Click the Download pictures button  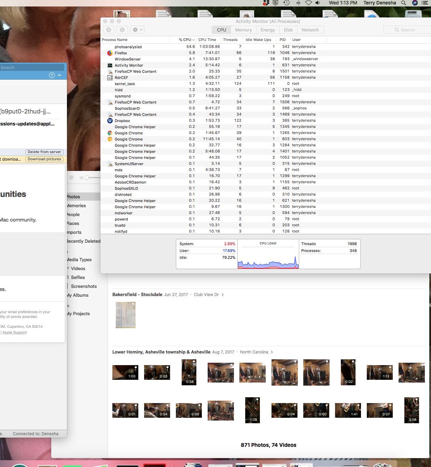tap(44, 159)
